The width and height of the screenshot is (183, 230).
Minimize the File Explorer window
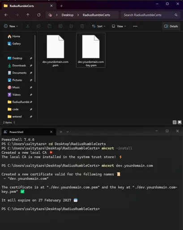157,4
